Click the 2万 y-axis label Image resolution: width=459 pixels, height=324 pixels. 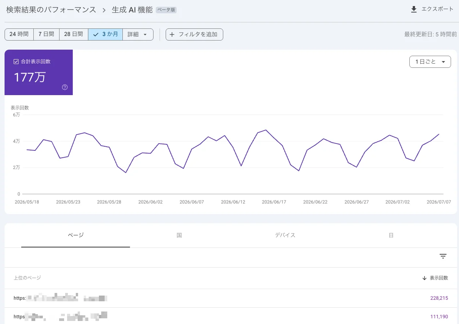click(x=16, y=167)
